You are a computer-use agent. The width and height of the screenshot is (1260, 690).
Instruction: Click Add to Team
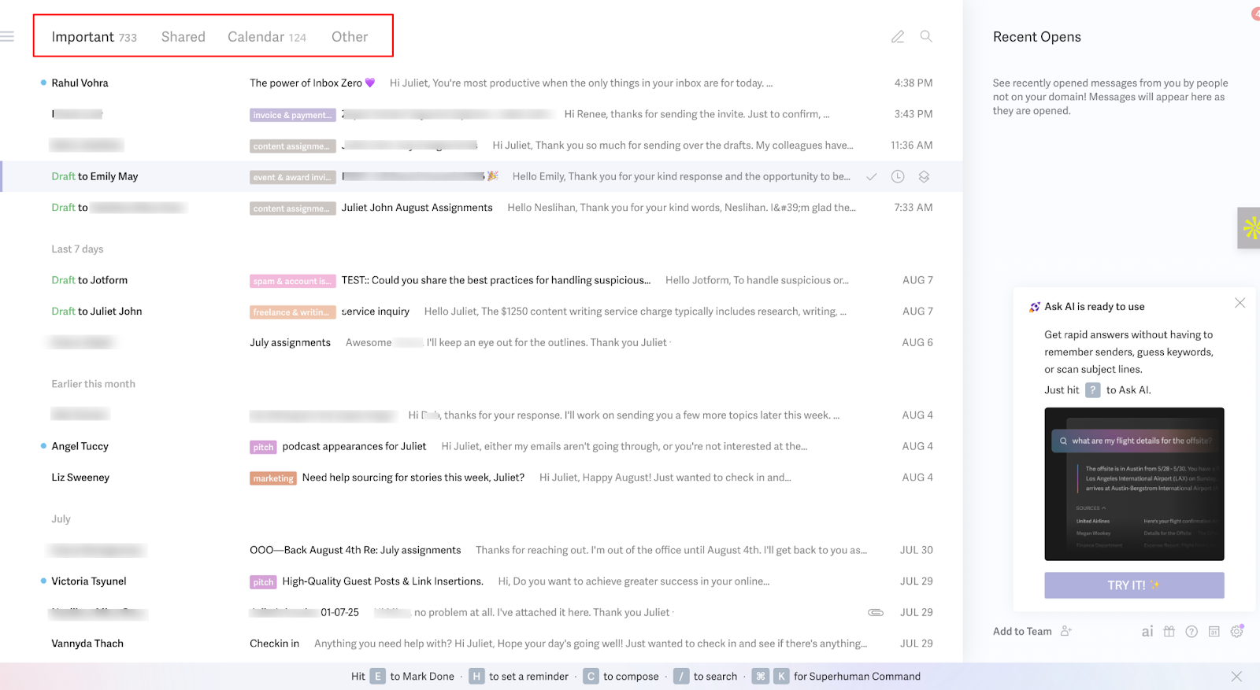coord(1032,631)
